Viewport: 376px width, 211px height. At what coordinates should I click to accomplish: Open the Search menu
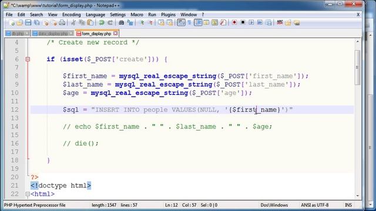pos(36,15)
